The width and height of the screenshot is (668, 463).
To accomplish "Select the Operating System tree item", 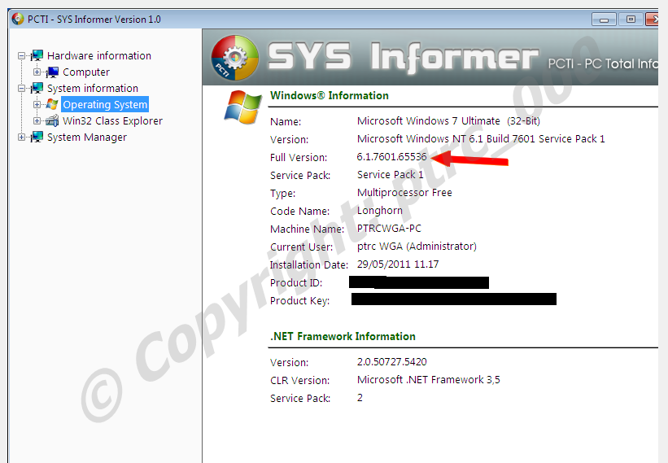I will (x=105, y=104).
